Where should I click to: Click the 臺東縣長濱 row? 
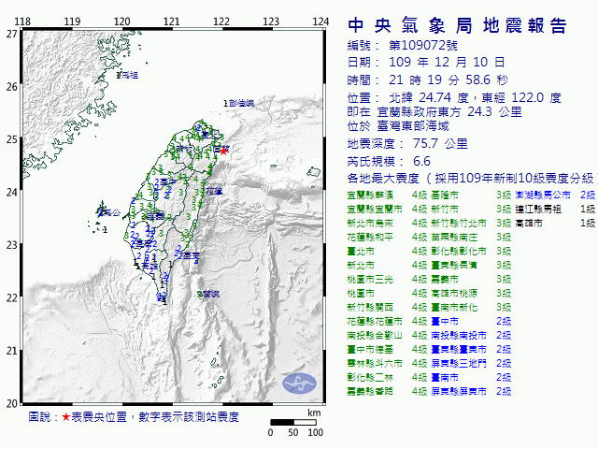click(x=471, y=266)
